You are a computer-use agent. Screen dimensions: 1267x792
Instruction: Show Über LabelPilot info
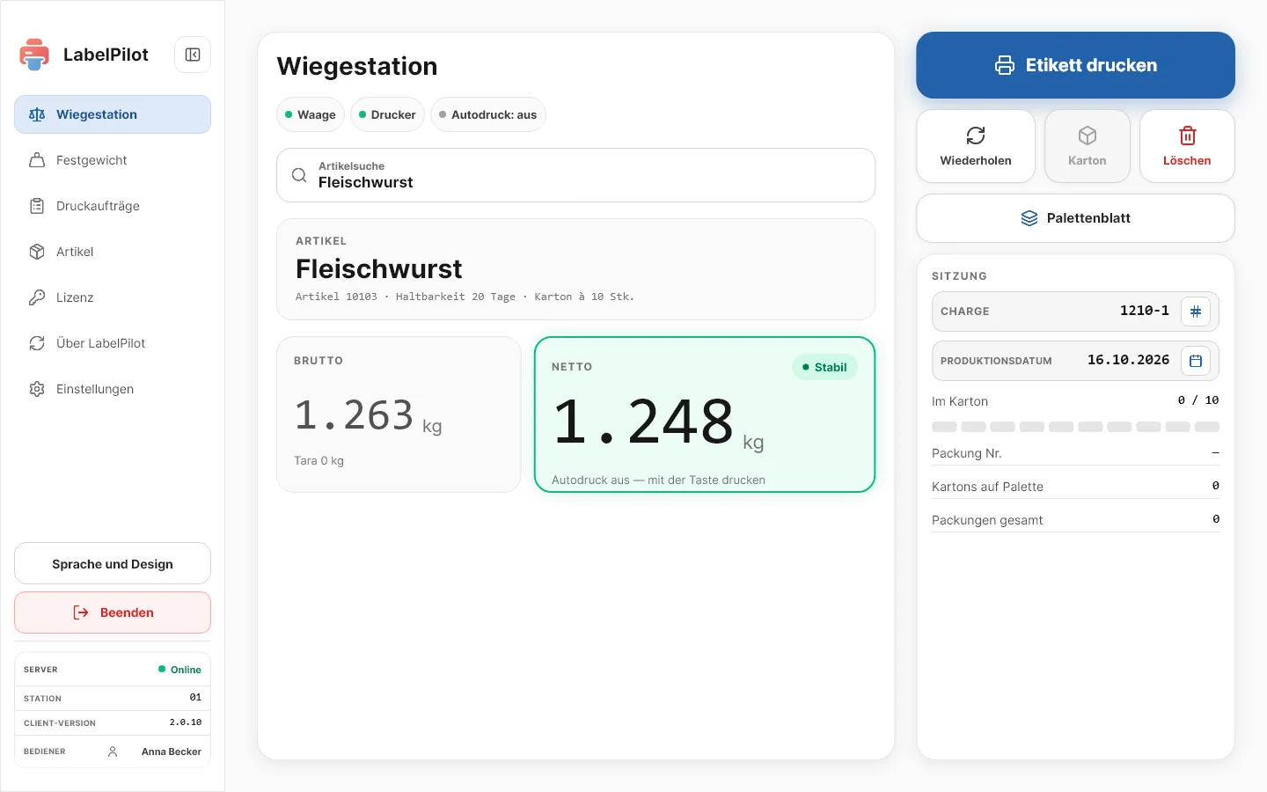coord(113,343)
